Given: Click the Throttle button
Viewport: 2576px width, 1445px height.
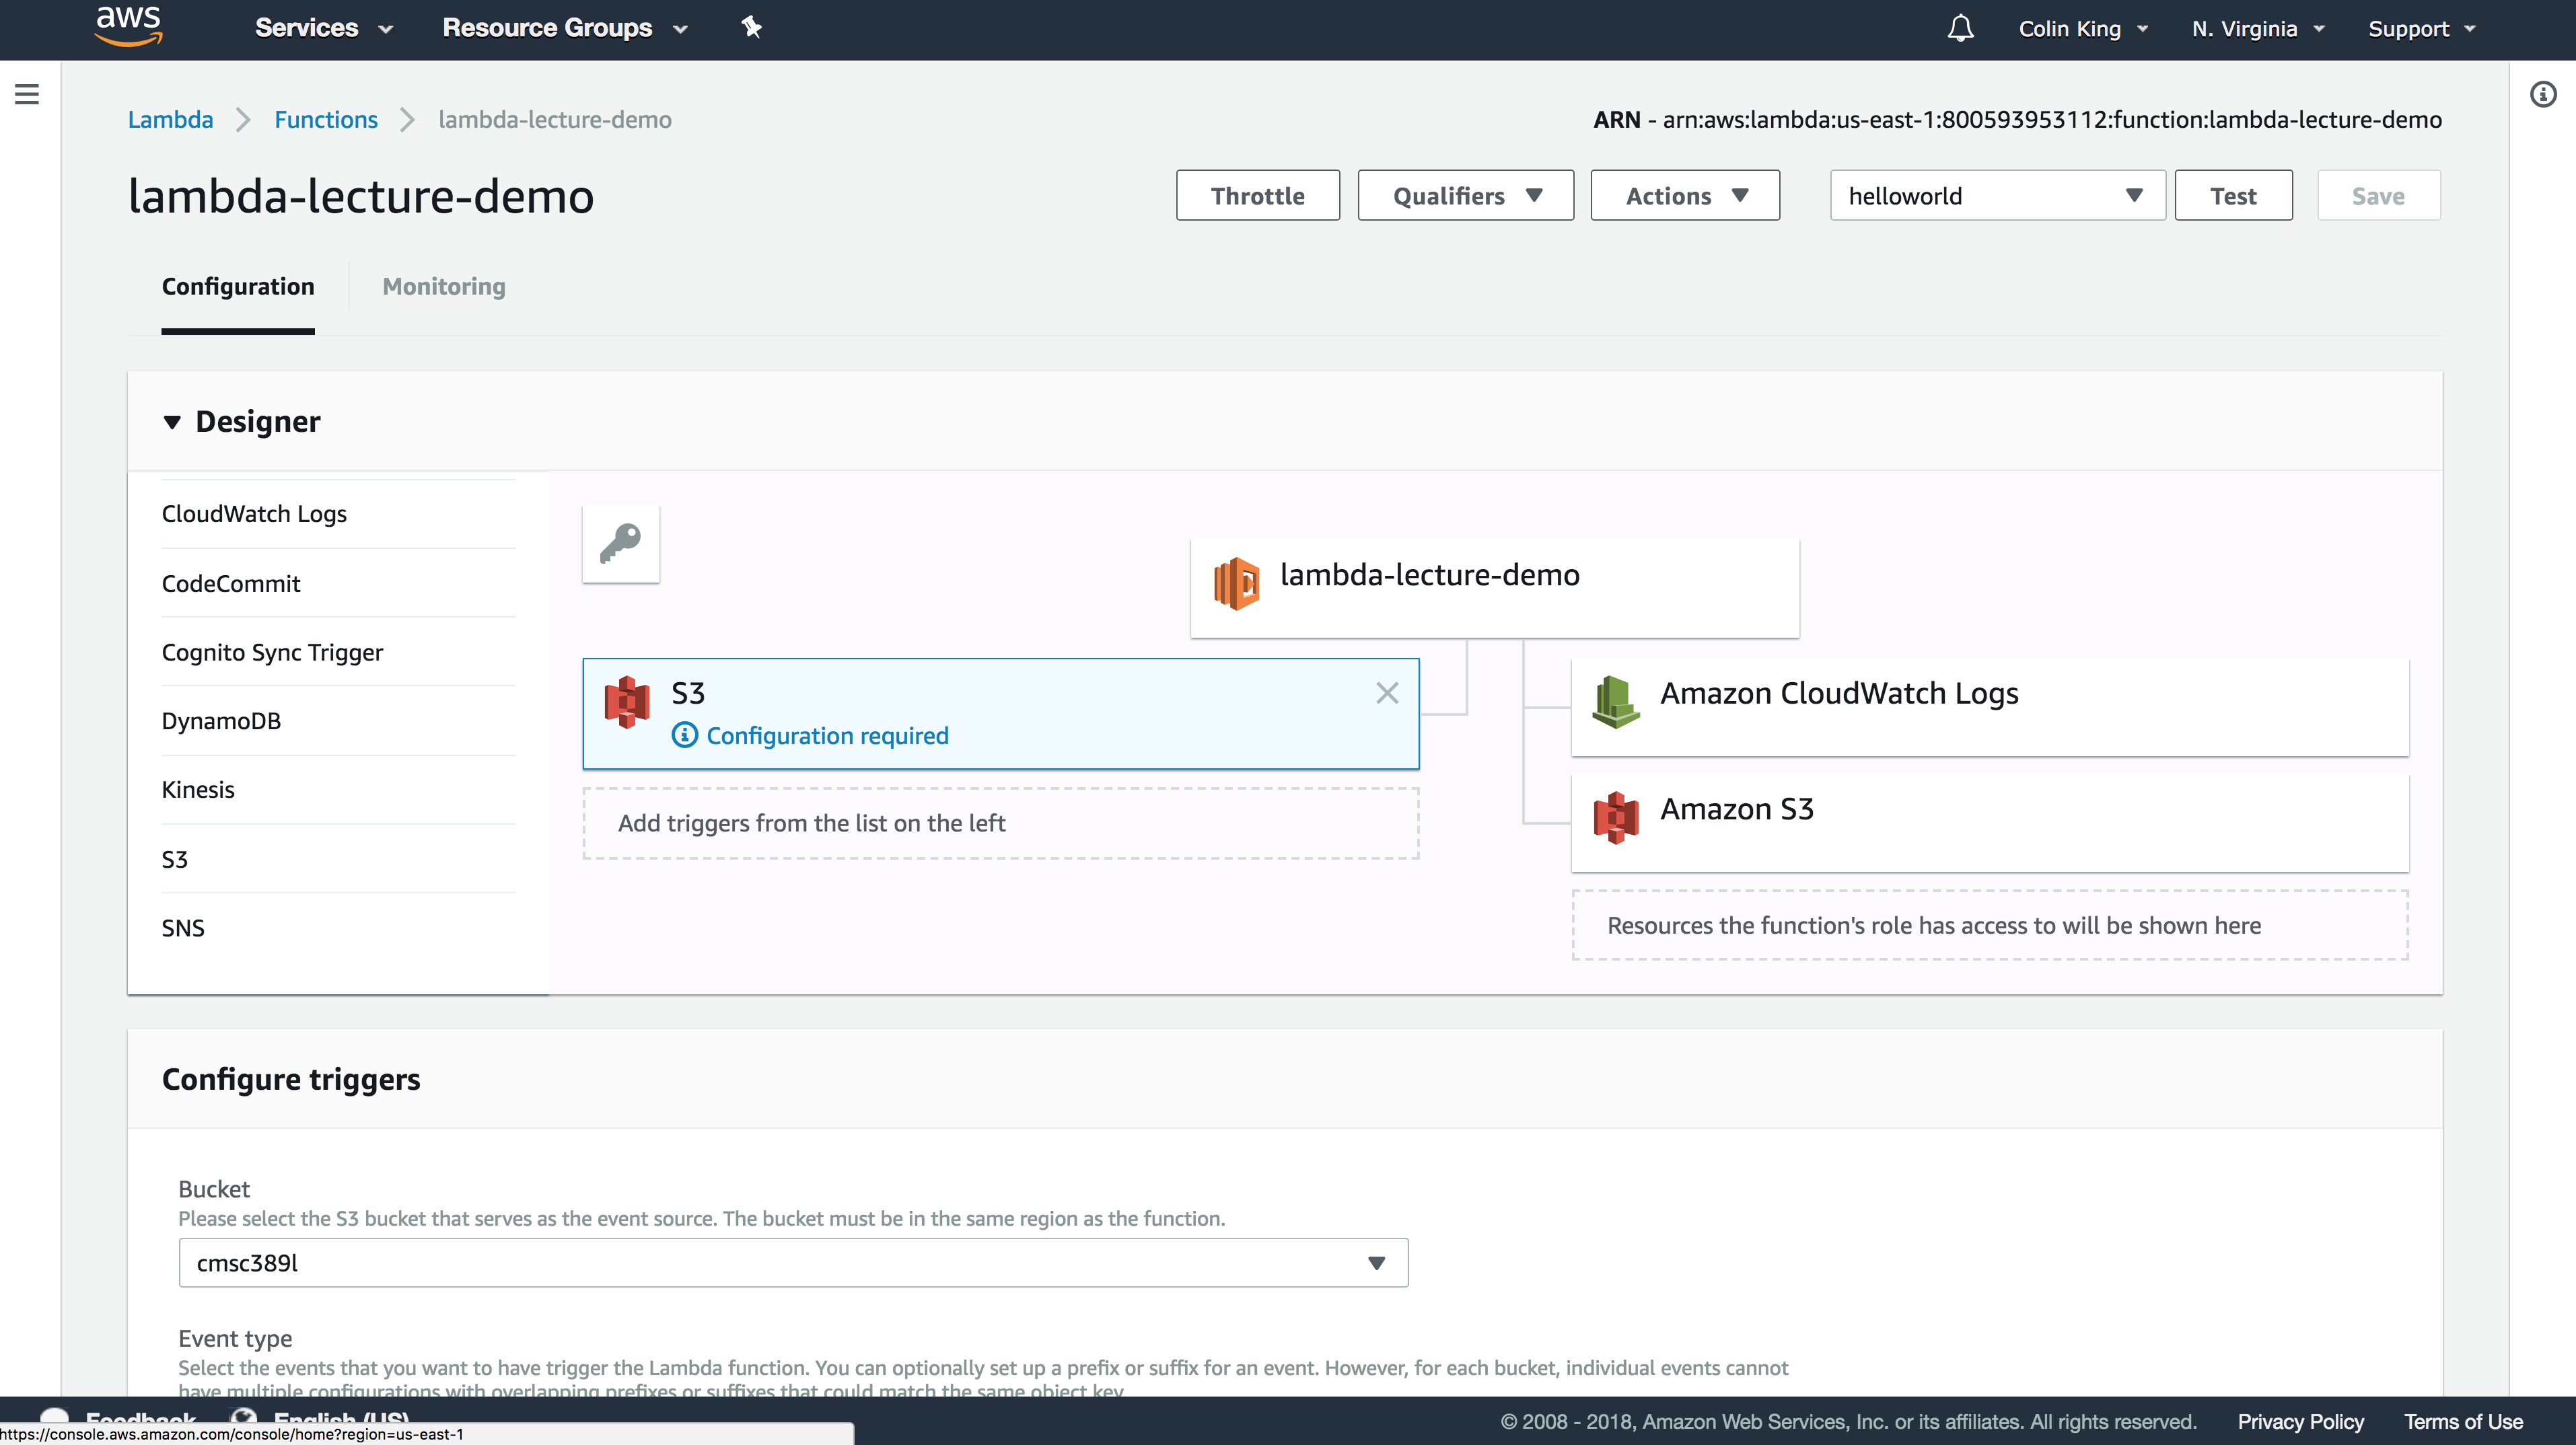Looking at the screenshot, I should point(1257,196).
